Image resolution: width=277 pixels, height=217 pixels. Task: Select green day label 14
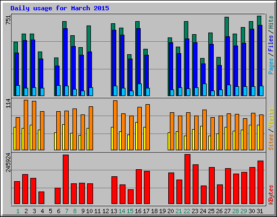tap(122, 211)
